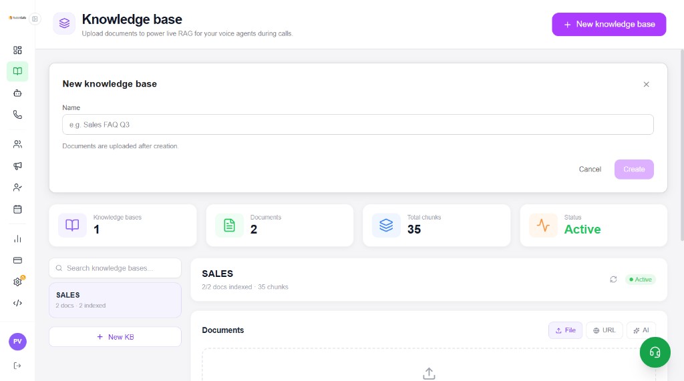
Task: Click the app logo in sidebar top
Action: click(x=17, y=18)
